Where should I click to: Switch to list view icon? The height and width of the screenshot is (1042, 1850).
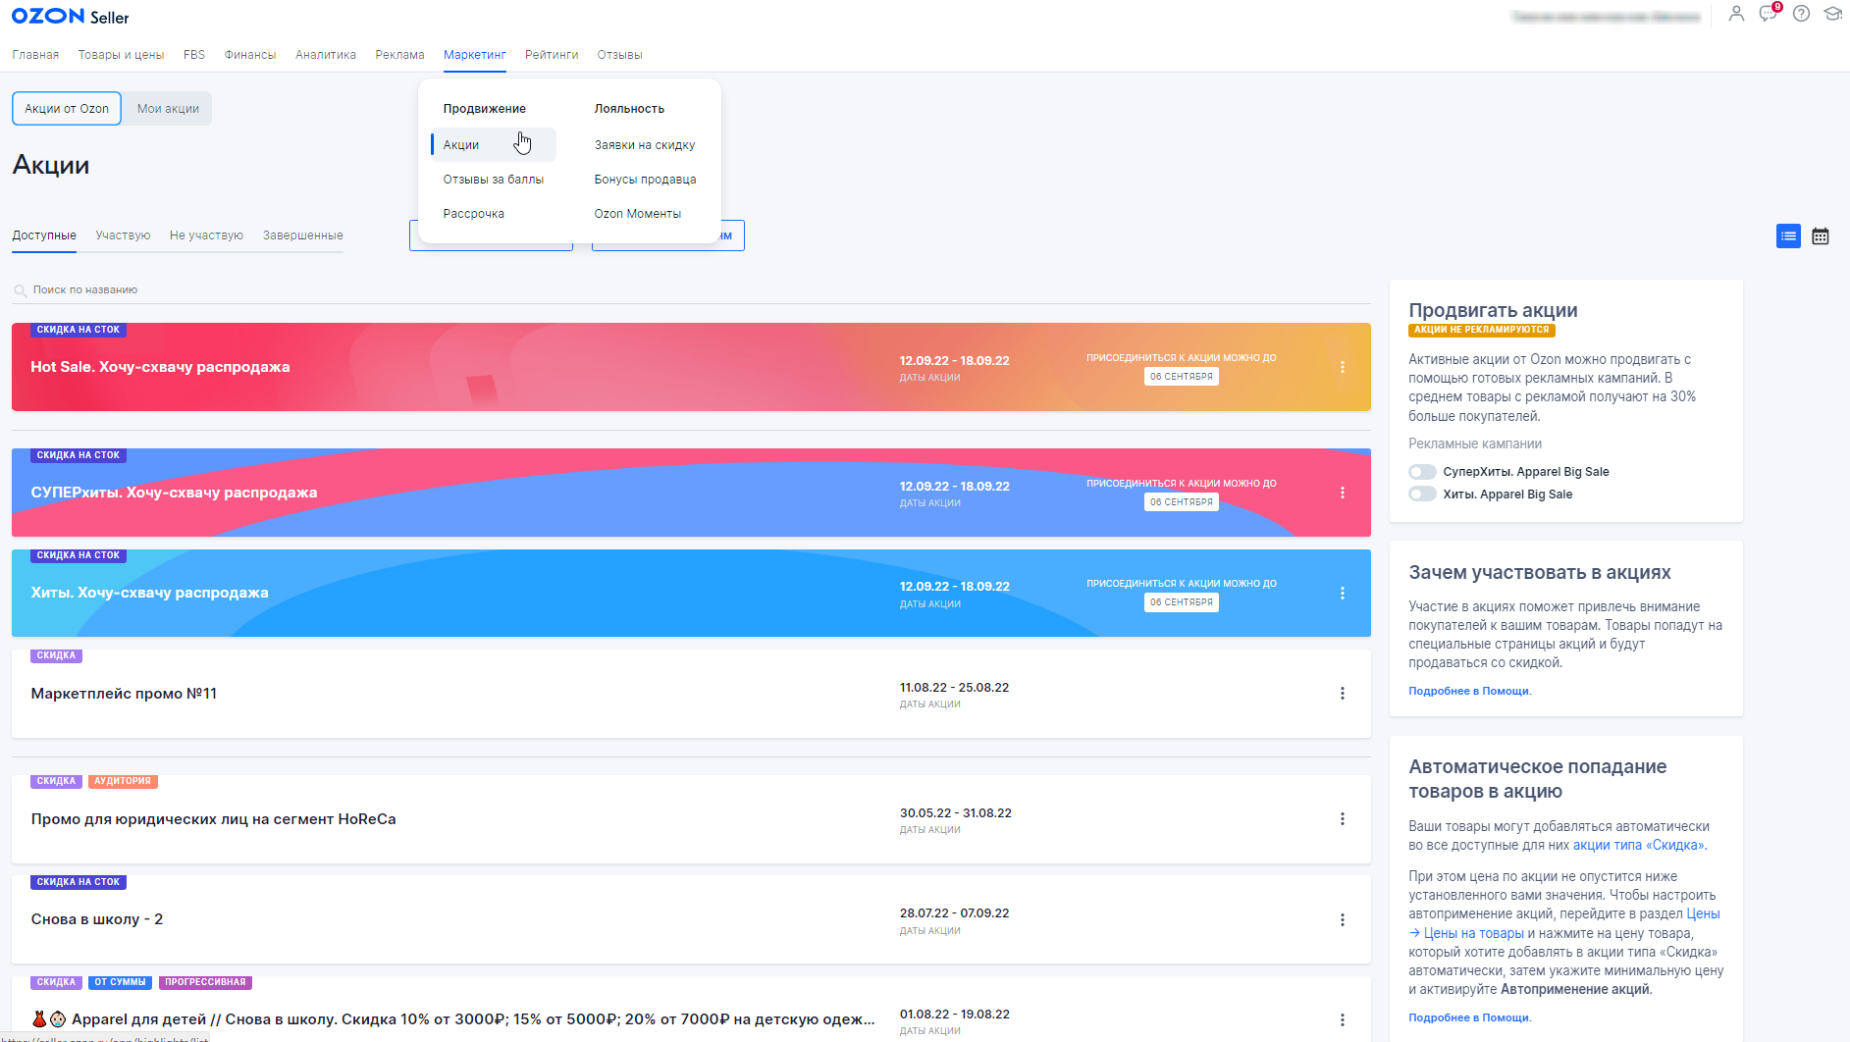(1788, 235)
